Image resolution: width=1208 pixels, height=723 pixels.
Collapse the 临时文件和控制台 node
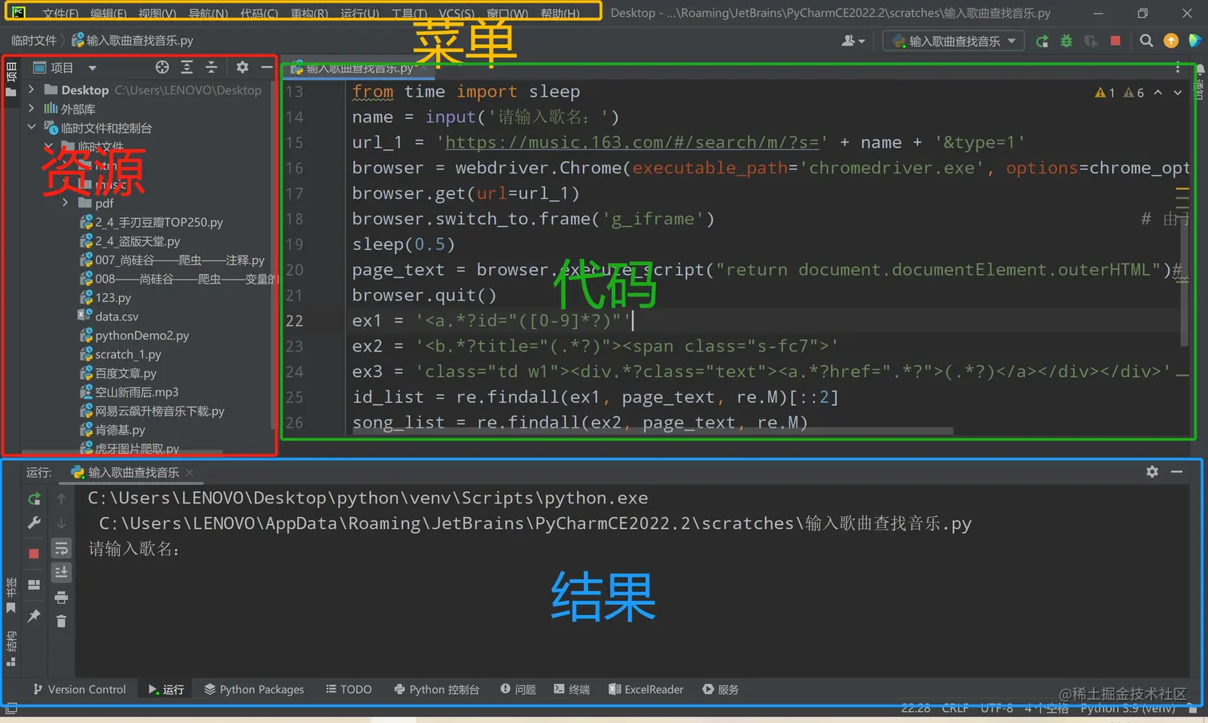pyautogui.click(x=31, y=128)
